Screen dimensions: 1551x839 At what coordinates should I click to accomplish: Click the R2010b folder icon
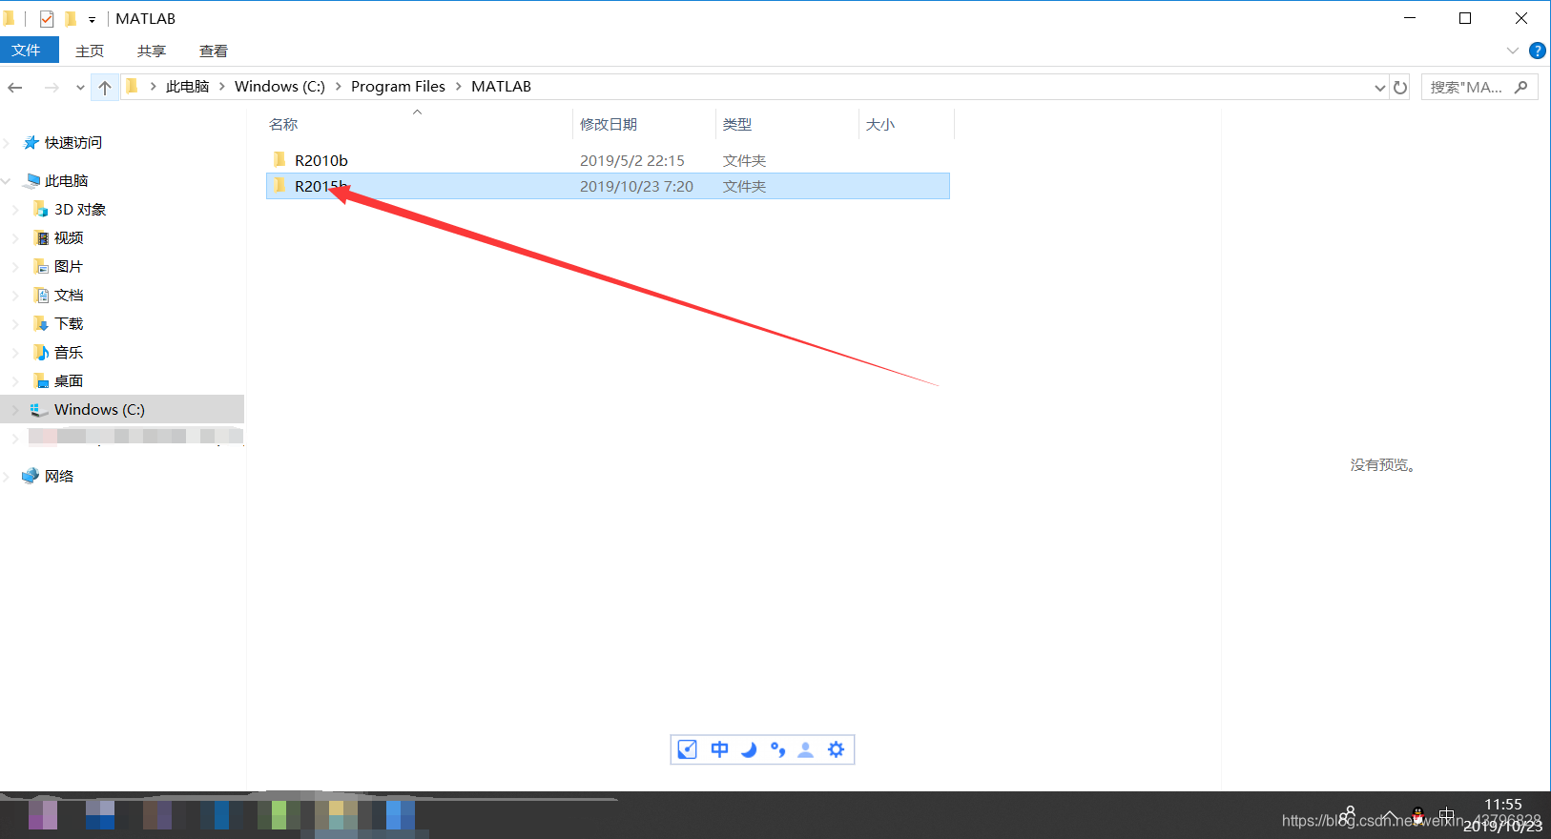click(x=279, y=159)
